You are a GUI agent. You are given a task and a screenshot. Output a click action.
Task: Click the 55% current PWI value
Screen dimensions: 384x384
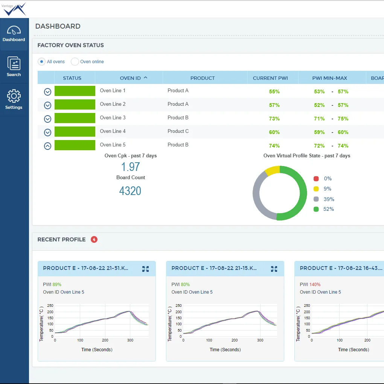tap(274, 91)
